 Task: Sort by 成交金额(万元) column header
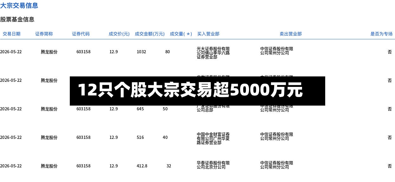point(150,34)
